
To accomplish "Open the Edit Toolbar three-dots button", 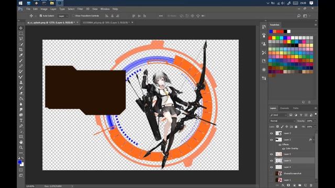I will pyautogui.click(x=21, y=153).
